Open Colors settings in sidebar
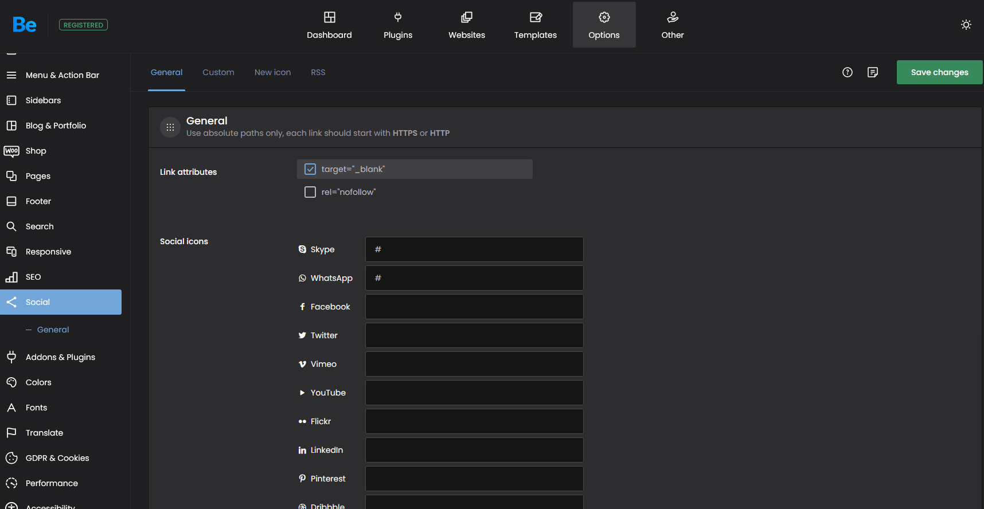 [61, 382]
